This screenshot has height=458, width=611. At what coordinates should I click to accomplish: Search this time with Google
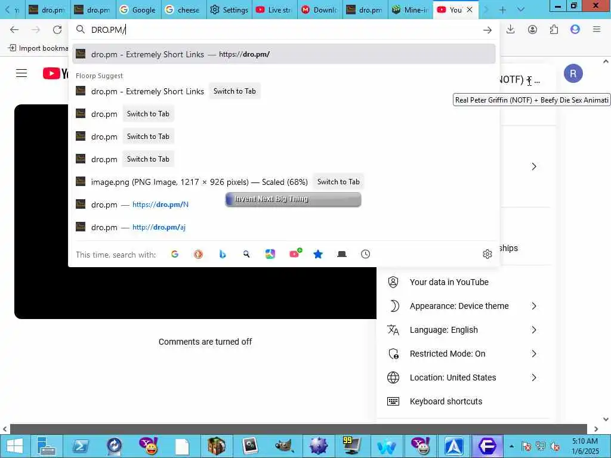pyautogui.click(x=175, y=254)
